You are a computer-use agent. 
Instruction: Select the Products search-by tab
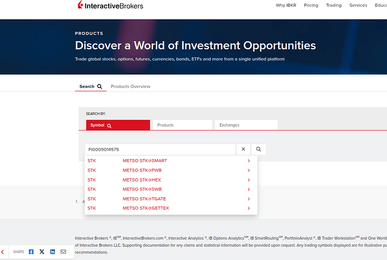click(x=182, y=125)
